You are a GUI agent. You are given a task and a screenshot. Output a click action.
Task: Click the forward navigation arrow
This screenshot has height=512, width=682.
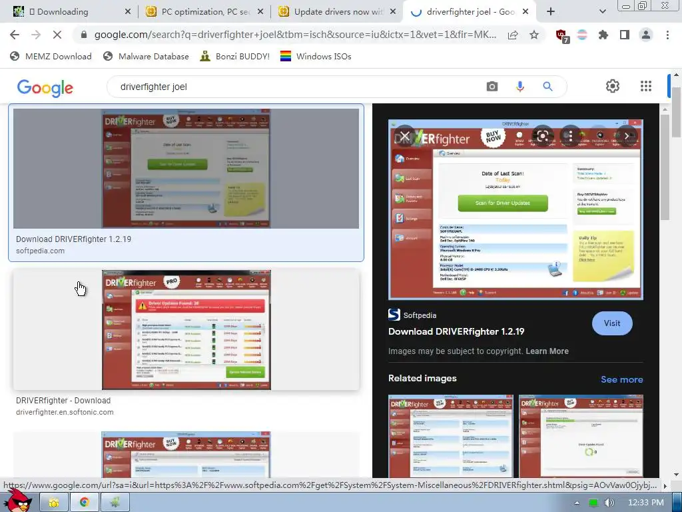[36, 35]
